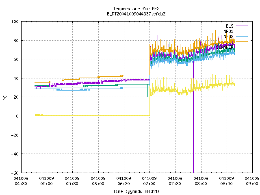Screen dimensions: 260x195
Task: Click the 100 y-axis tick label
Action: click(15, 22)
